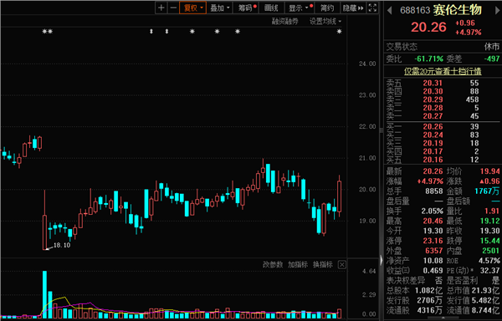Go to next stock with right arrow
This screenshot has height=321, width=502.
click(496, 11)
